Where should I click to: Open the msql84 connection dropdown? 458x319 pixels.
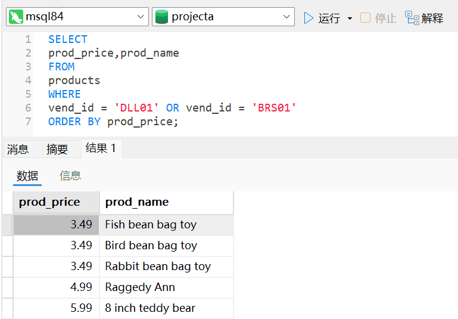(x=141, y=17)
